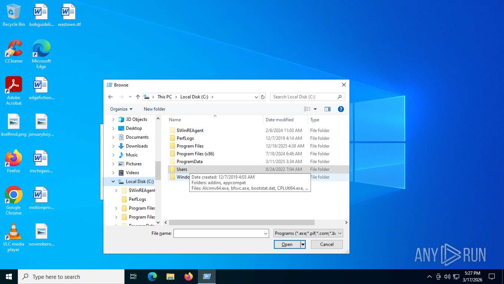Launch CCleaner from desktop
This screenshot has width=504, height=284.
14,52
